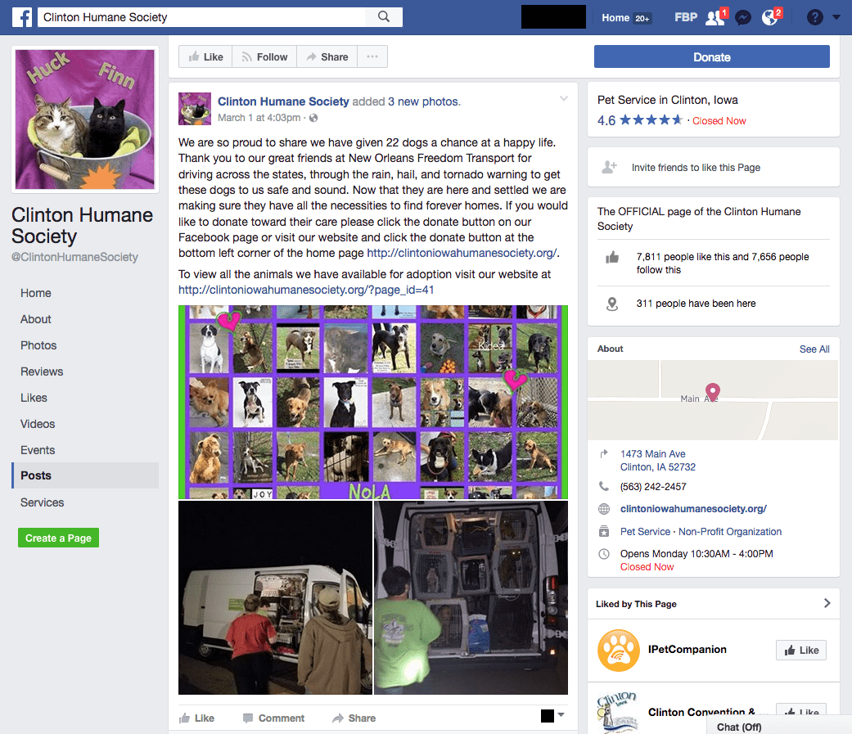Share the page using top Share button

coord(327,56)
